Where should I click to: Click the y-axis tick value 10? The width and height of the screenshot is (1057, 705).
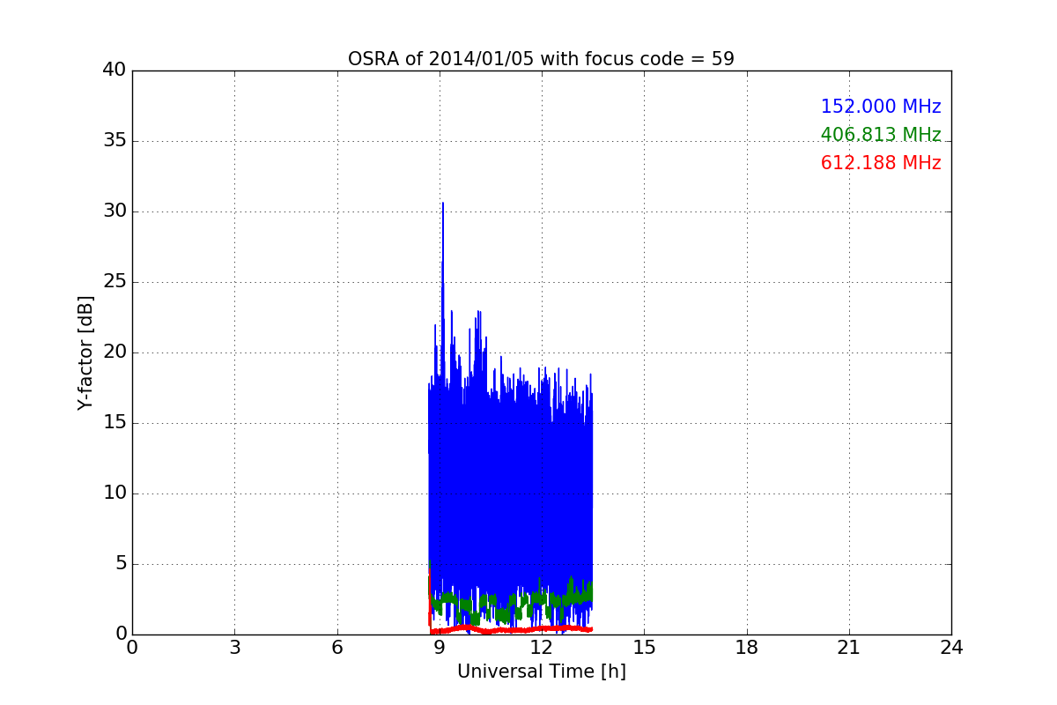(x=115, y=493)
